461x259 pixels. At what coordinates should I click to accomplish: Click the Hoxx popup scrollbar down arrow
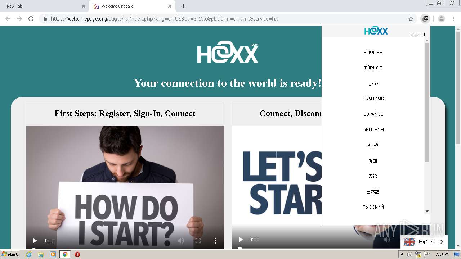coord(427,212)
